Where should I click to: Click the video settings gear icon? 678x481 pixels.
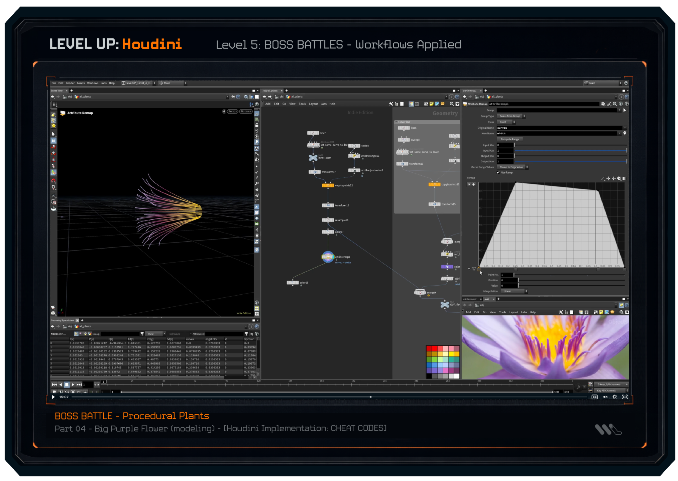tap(614, 397)
